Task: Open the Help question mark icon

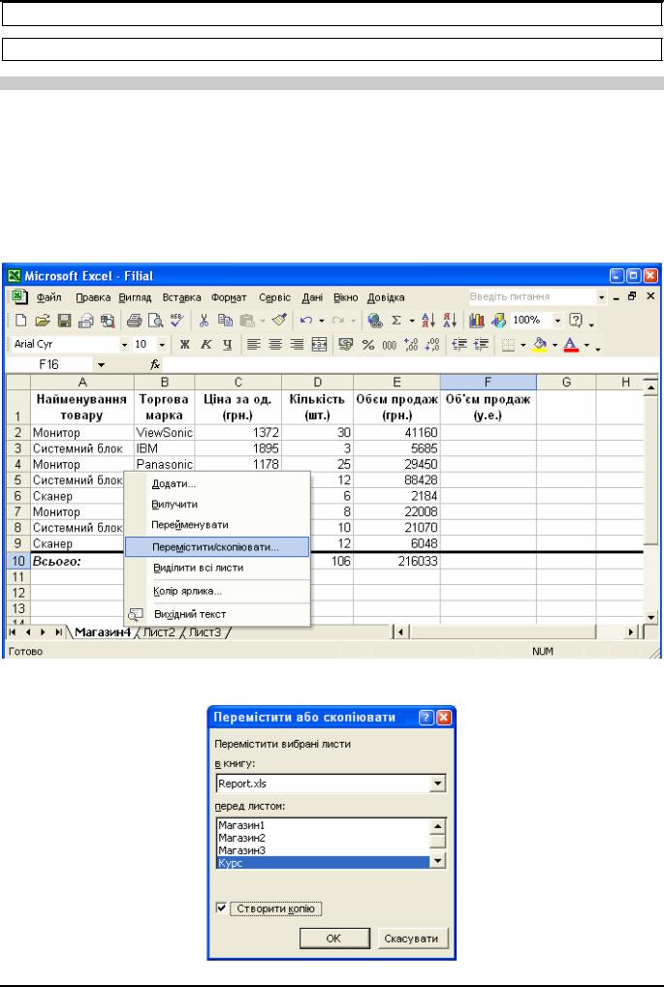Action: (575, 321)
